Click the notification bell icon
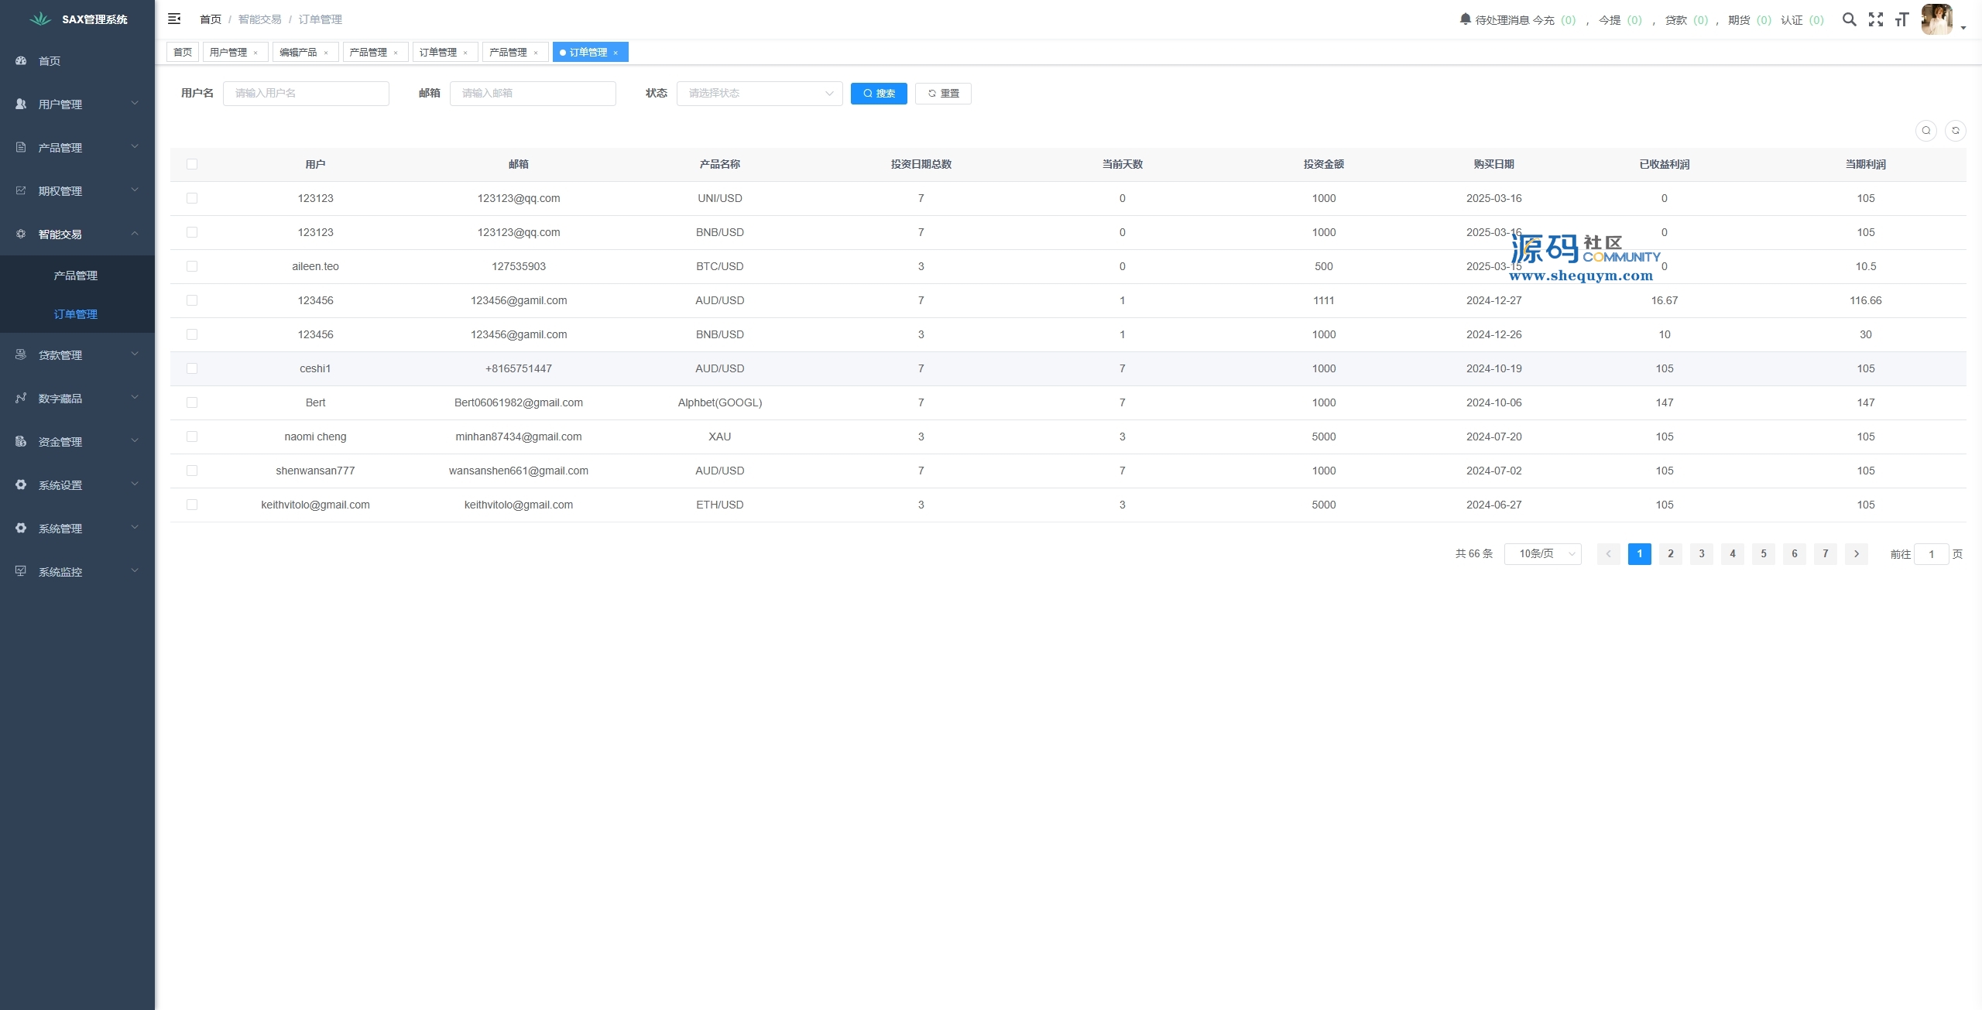Screen dimensions: 1982x1010 click(x=1465, y=19)
